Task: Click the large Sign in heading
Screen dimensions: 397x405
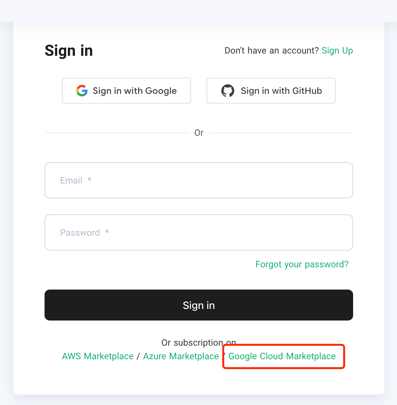Action: pos(69,51)
